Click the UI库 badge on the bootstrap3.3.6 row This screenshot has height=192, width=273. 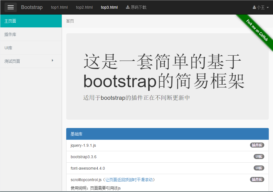pyautogui.click(x=259, y=157)
